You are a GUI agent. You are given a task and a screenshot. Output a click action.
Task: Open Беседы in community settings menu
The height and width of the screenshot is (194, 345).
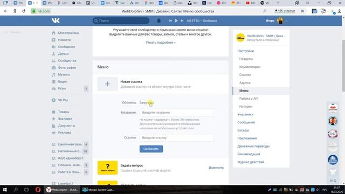click(243, 130)
